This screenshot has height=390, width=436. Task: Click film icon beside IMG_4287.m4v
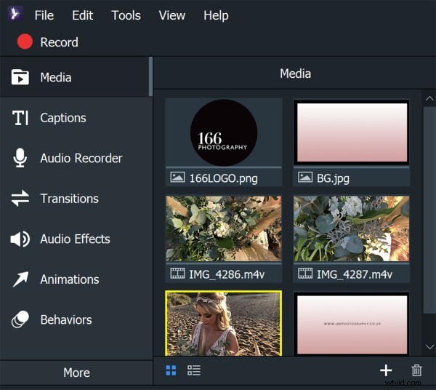pyautogui.click(x=305, y=274)
